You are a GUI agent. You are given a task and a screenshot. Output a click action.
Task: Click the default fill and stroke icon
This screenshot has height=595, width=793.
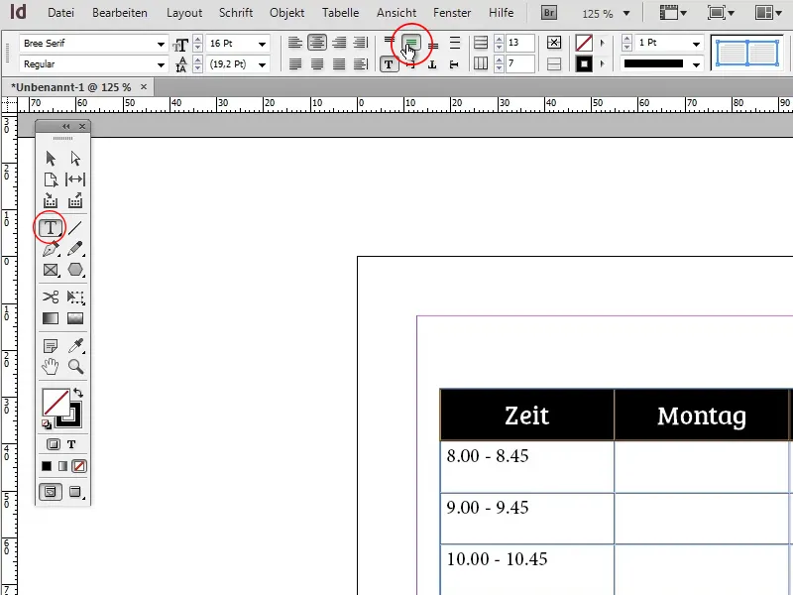tap(46, 424)
